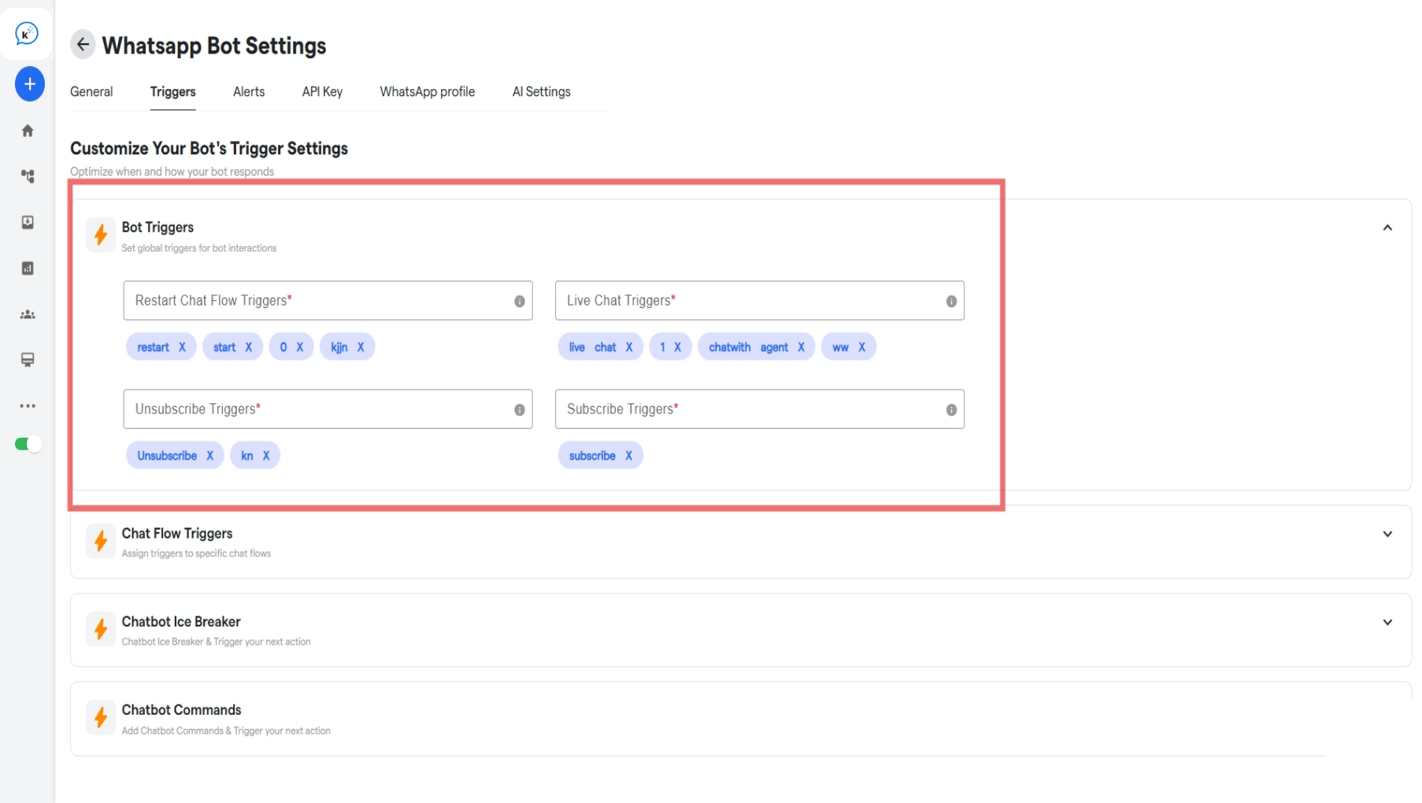Toggle the green switch in the sidebar

click(28, 444)
